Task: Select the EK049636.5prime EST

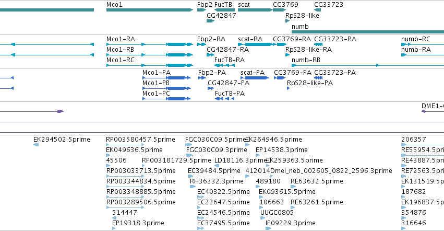Action: pyautogui.click(x=108, y=155)
